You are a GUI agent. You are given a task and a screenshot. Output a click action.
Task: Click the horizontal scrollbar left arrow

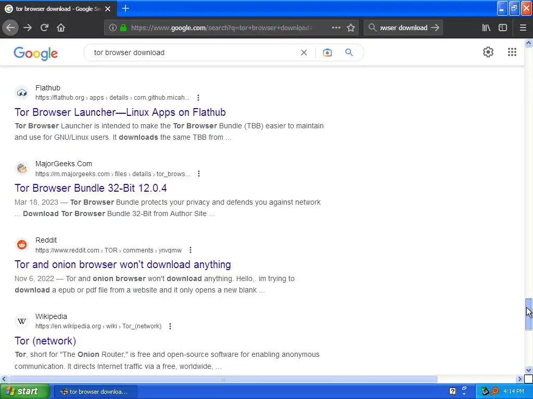(x=4, y=379)
